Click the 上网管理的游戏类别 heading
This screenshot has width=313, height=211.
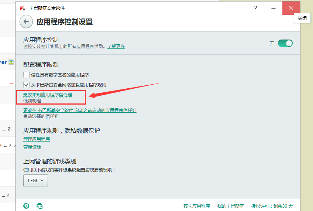click(50, 161)
